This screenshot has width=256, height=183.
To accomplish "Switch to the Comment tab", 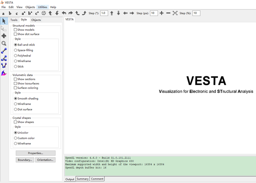I will [97, 179].
